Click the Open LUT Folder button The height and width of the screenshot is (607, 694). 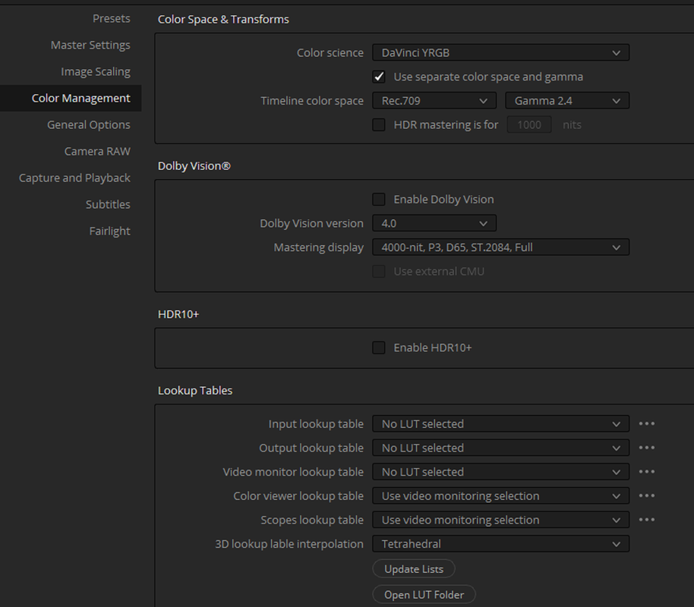(424, 595)
